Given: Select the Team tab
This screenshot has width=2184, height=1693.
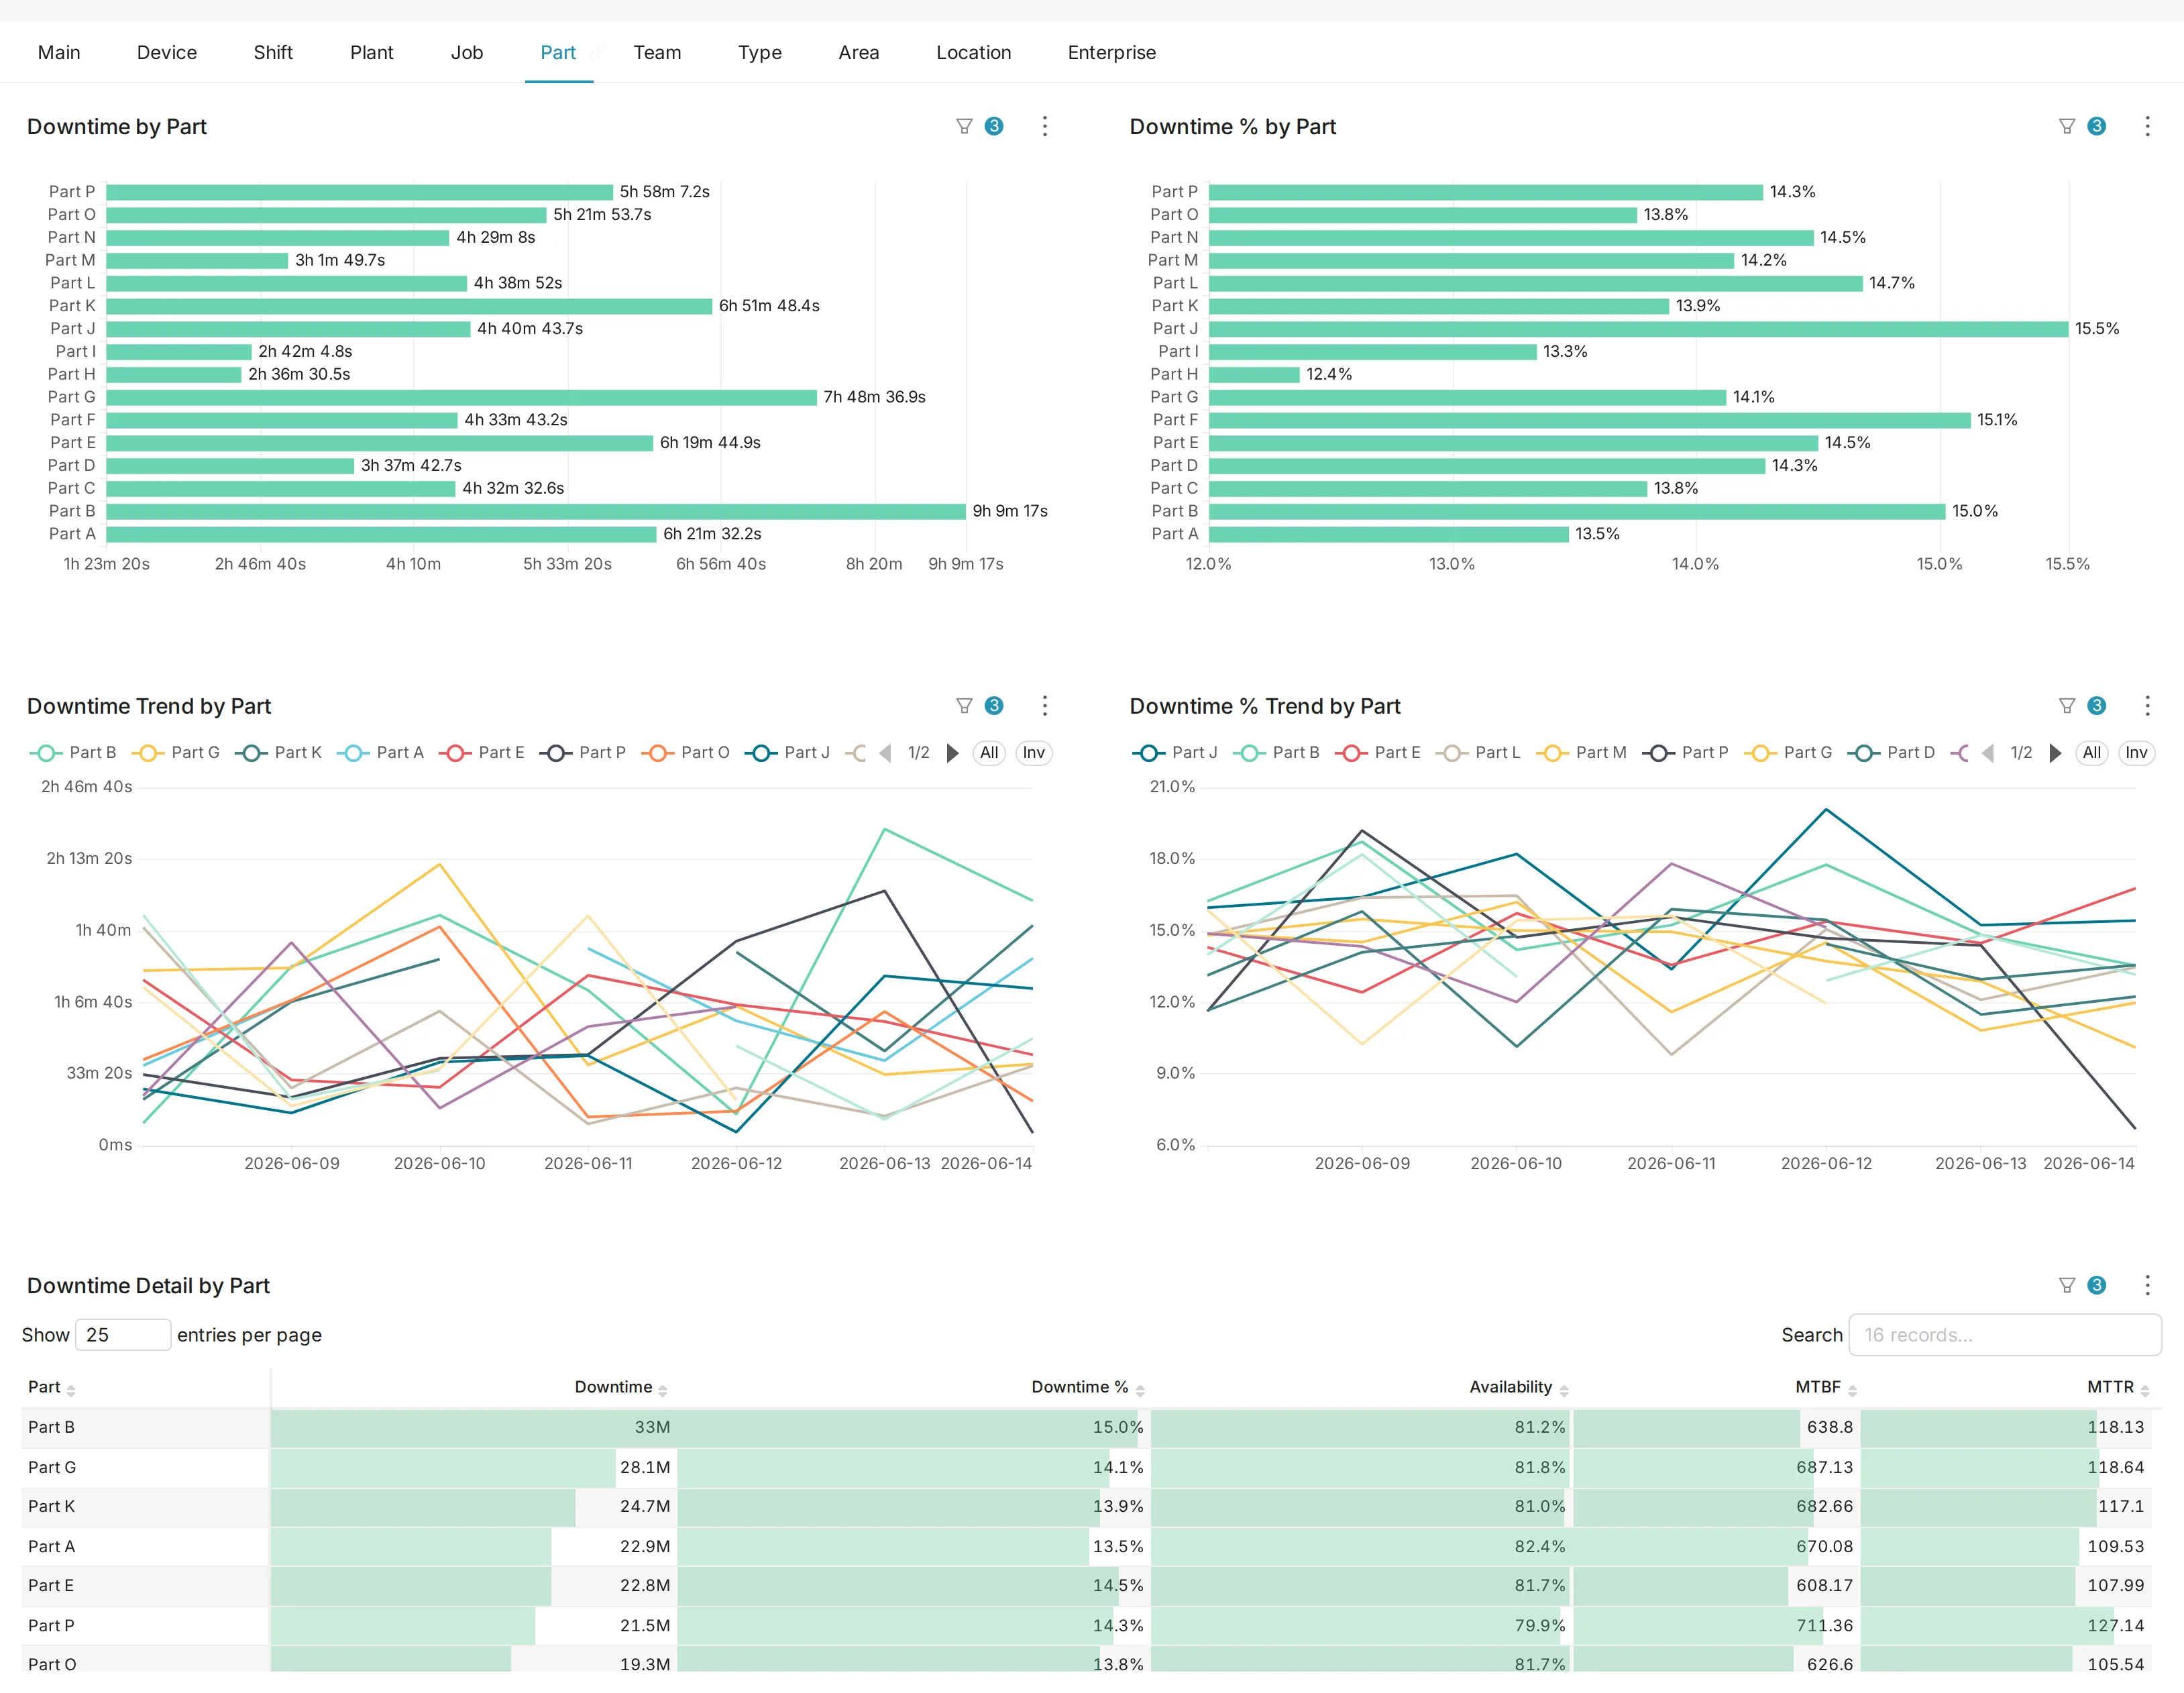Looking at the screenshot, I should click(x=657, y=52).
